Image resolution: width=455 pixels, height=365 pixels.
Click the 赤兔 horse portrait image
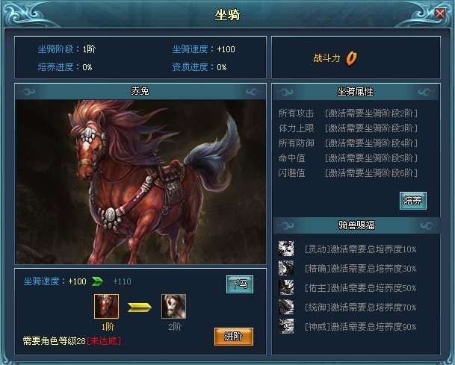pyautogui.click(x=140, y=182)
